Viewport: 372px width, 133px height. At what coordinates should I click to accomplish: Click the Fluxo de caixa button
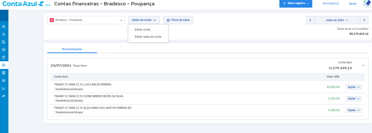pos(178,20)
